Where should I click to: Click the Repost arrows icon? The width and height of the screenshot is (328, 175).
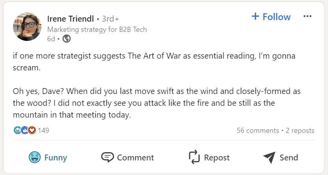pyautogui.click(x=194, y=157)
